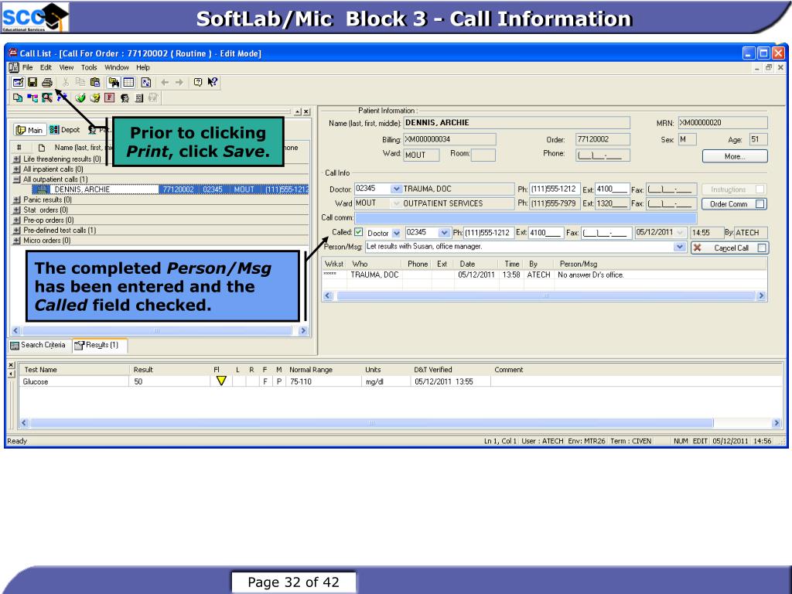Viewport: 792px width, 594px height.
Task: Select the DENNIS, ARCHIE call row
Action: click(169, 189)
